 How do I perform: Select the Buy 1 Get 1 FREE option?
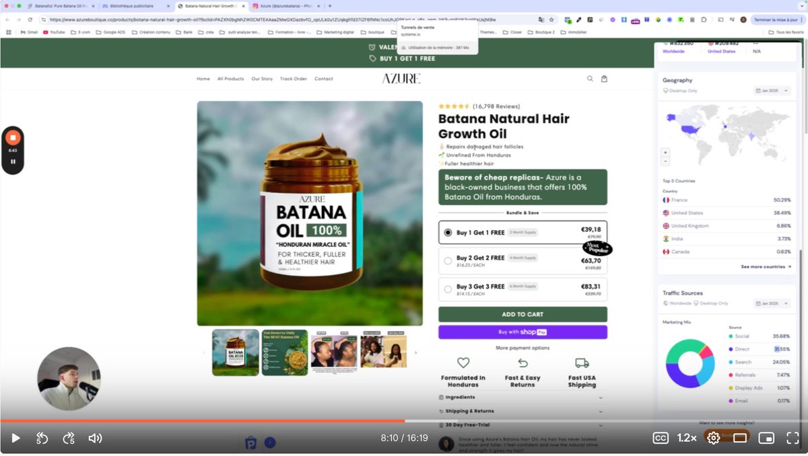[x=523, y=233]
